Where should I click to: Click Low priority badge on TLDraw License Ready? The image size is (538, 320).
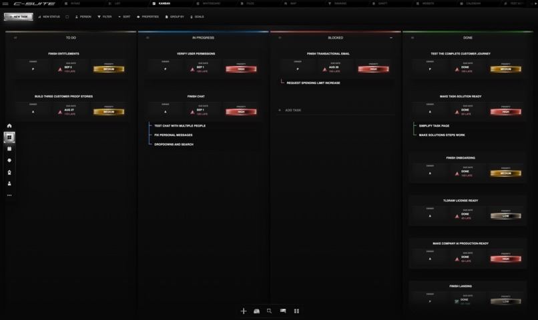(505, 216)
